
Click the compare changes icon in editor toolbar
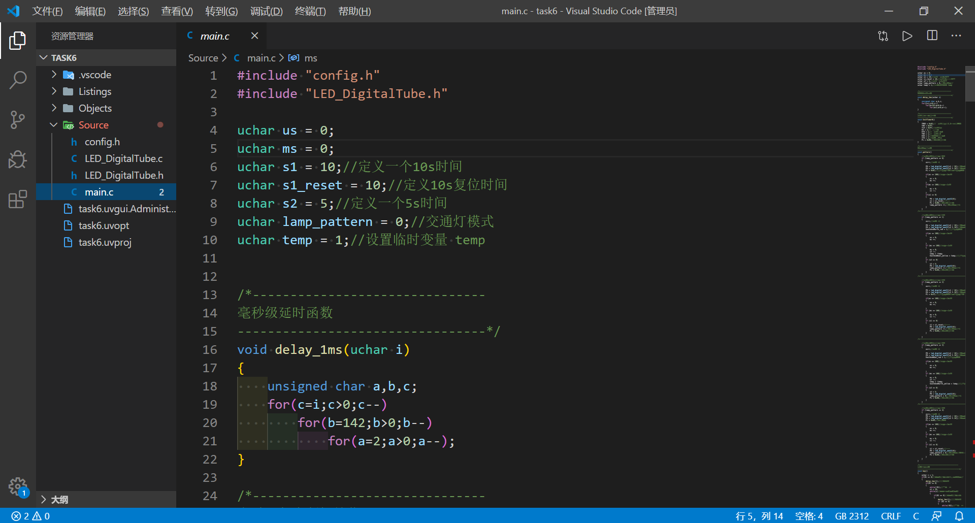(x=883, y=36)
